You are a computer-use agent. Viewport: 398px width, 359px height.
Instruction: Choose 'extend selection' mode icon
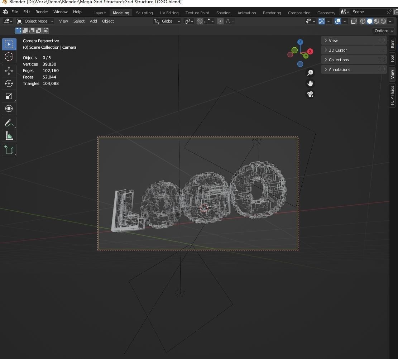(25, 31)
